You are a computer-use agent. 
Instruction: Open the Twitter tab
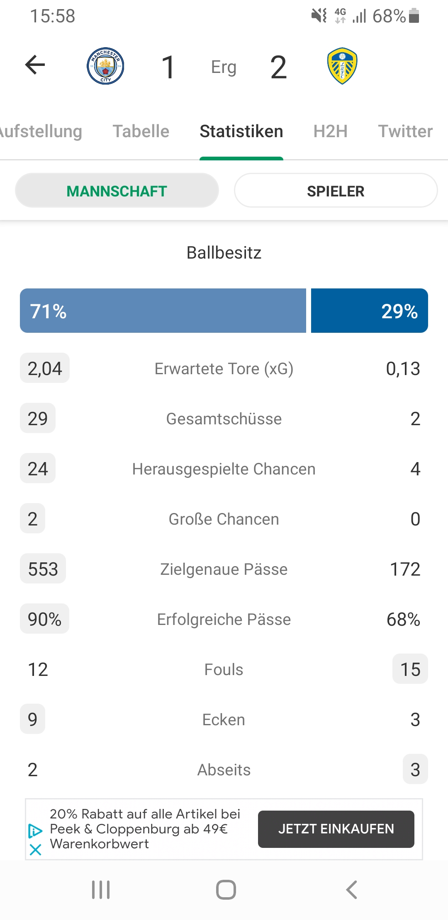pyautogui.click(x=405, y=131)
